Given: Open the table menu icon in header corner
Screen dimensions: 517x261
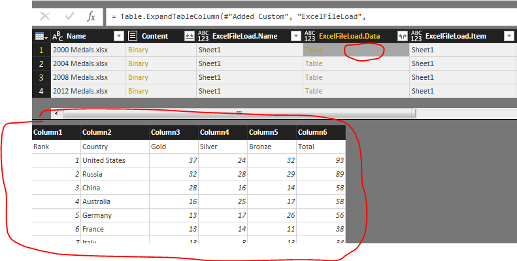Looking at the screenshot, I should pos(42,36).
